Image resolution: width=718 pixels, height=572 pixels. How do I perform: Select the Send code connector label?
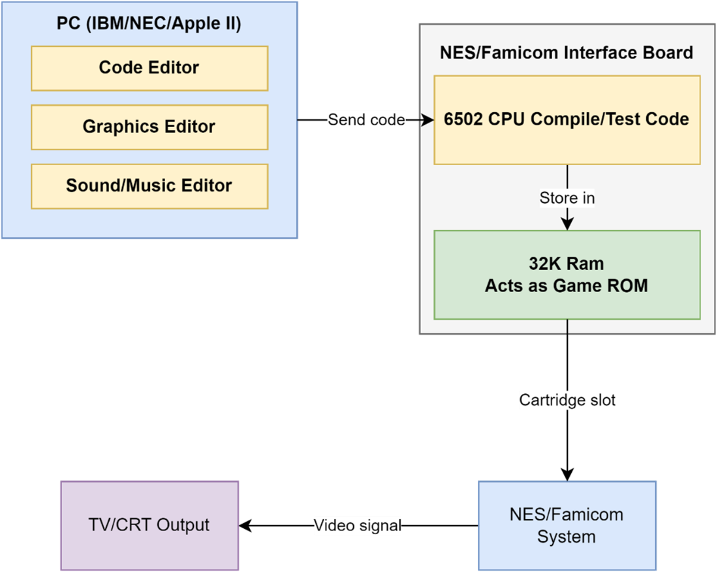click(x=366, y=120)
